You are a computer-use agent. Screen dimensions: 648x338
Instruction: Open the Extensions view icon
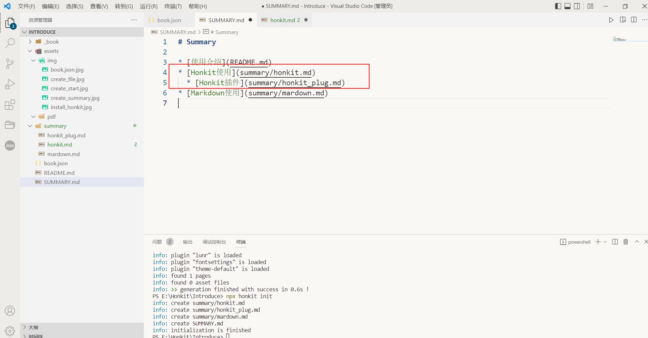coord(10,104)
